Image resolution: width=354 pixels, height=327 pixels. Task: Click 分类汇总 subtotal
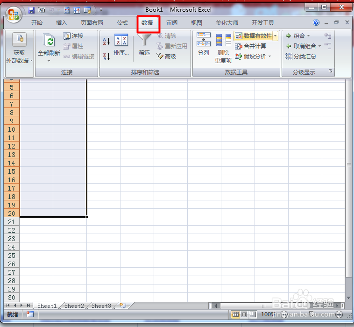point(301,57)
